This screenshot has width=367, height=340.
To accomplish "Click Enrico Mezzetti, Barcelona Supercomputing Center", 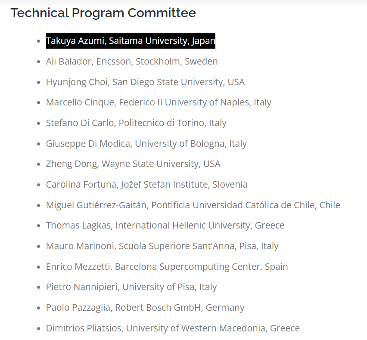I will pos(167,266).
